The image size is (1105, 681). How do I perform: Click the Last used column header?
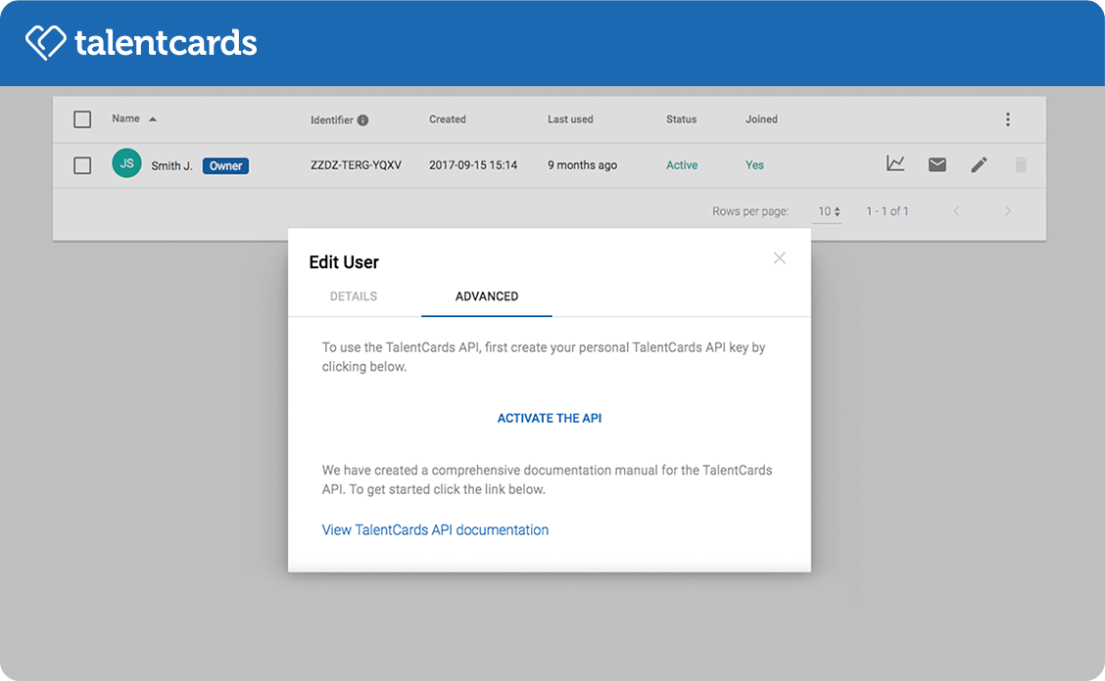[x=570, y=119]
